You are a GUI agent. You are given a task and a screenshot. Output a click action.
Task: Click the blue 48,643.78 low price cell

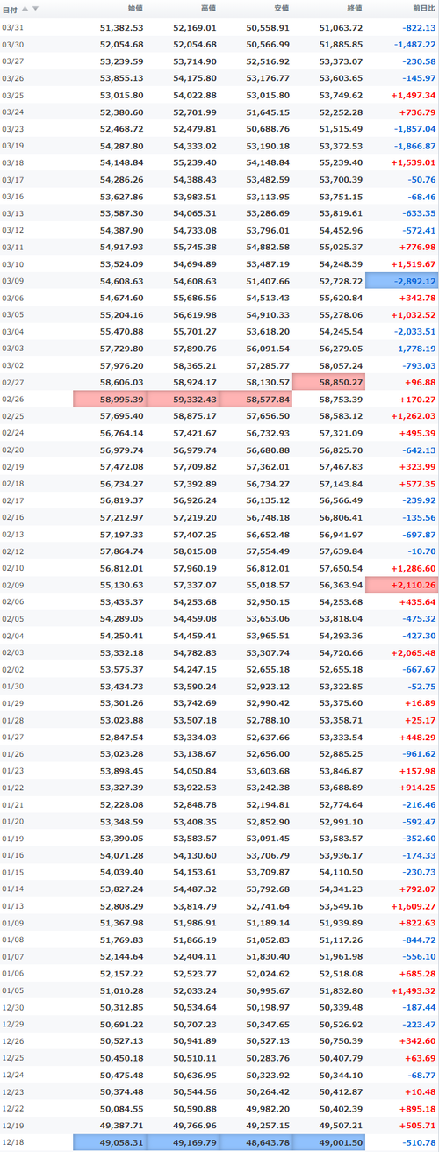pos(255,1142)
